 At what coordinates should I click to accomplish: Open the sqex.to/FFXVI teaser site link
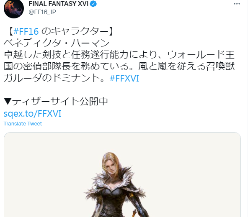tap(32, 113)
